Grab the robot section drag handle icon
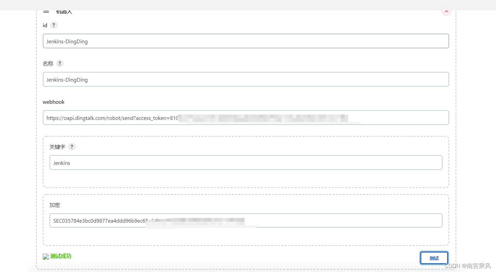 pyautogui.click(x=46, y=12)
